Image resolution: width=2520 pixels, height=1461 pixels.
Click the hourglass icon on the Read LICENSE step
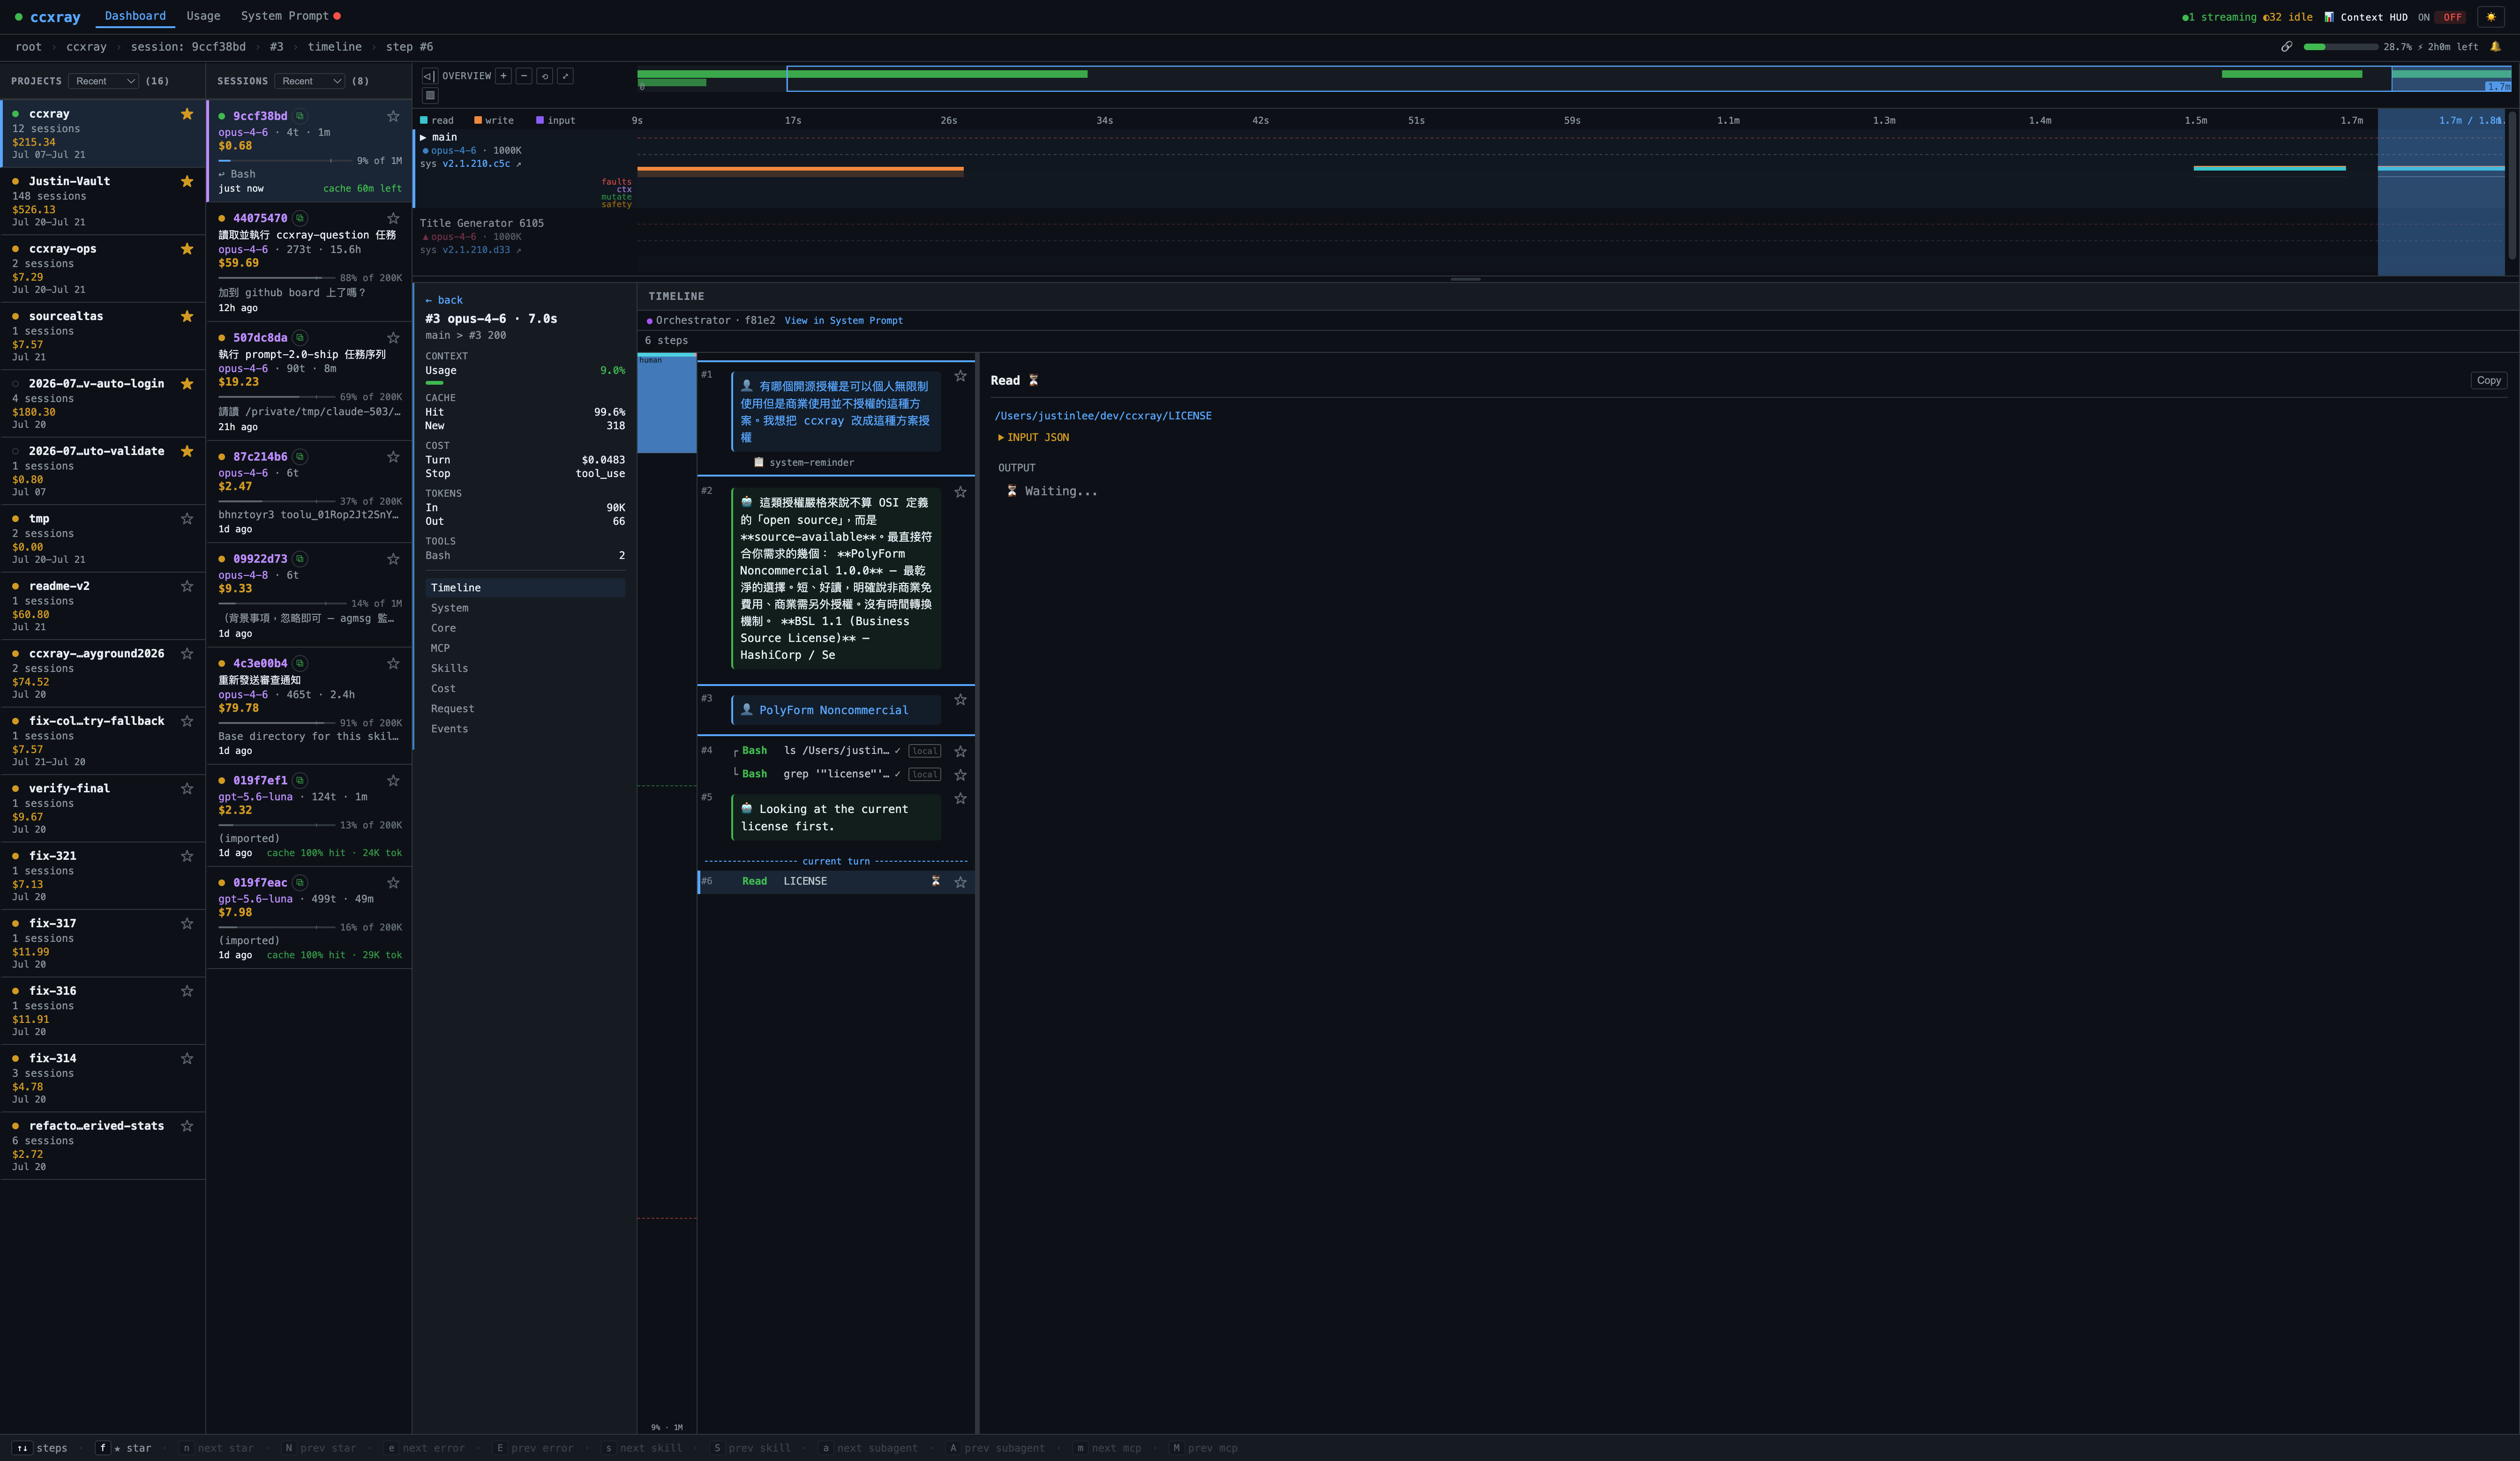[936, 881]
